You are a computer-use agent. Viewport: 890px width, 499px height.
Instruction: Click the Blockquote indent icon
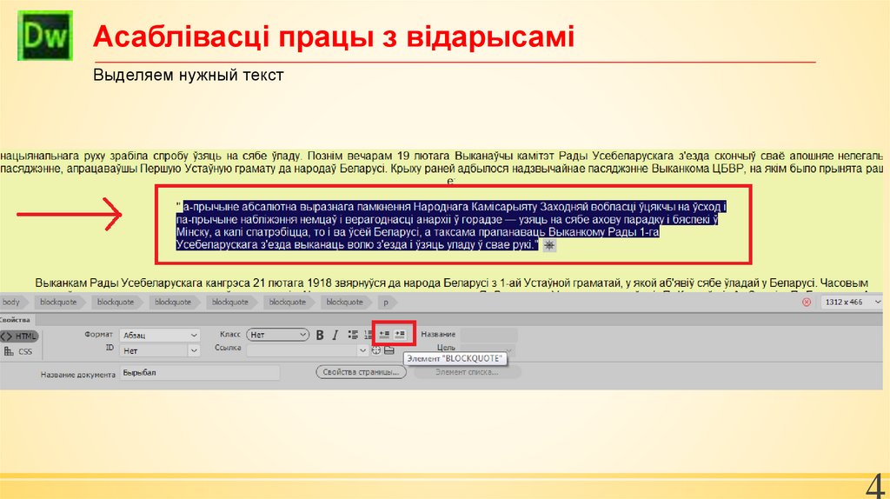click(400, 335)
